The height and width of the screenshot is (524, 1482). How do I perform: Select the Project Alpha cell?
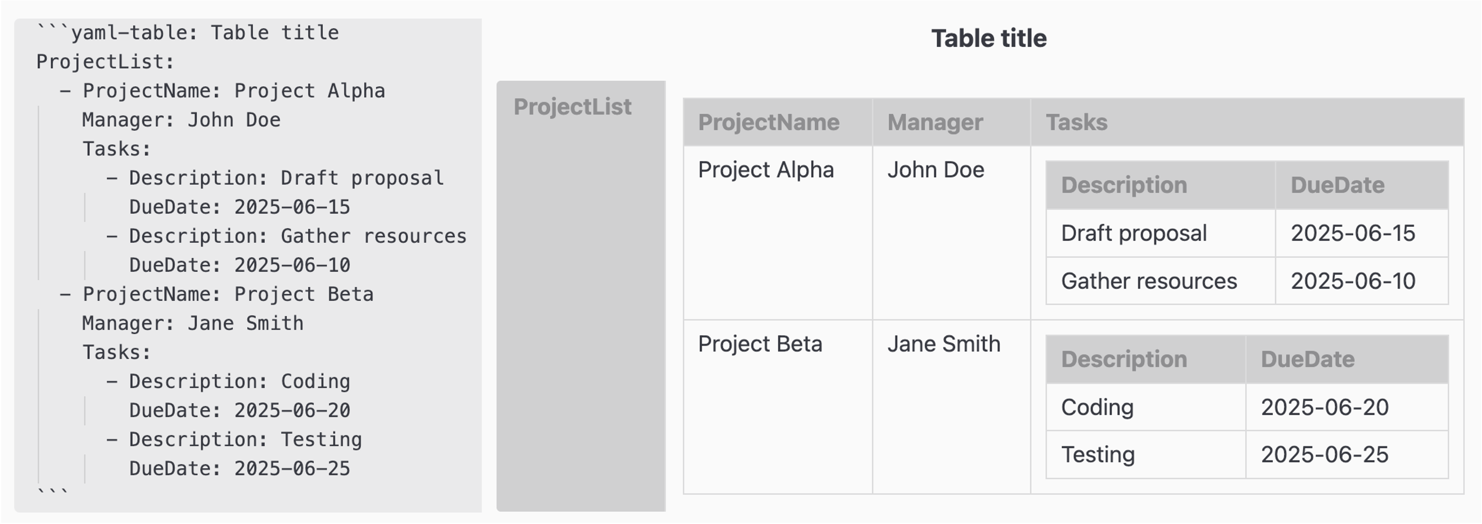778,233
